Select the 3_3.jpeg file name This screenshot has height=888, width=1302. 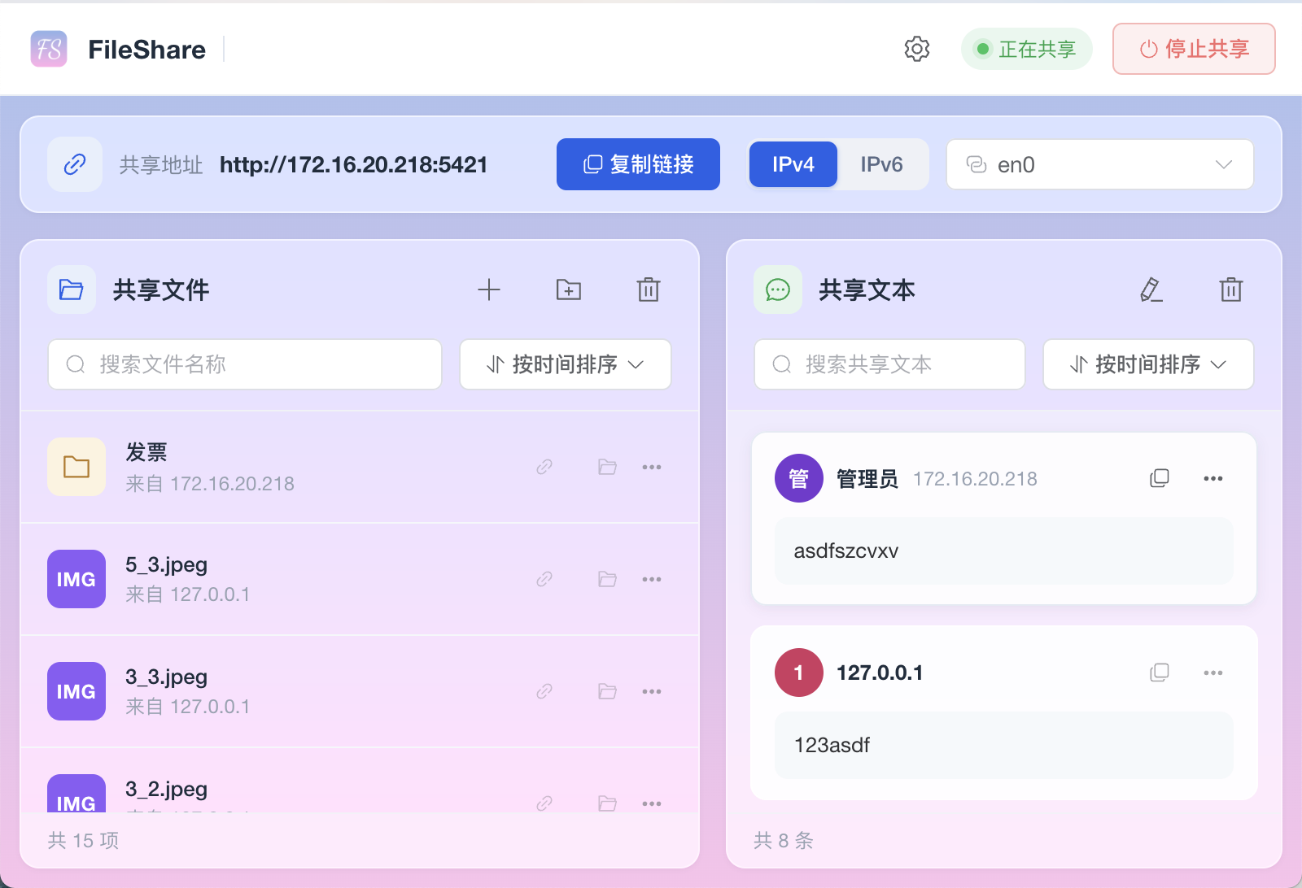pyautogui.click(x=167, y=677)
